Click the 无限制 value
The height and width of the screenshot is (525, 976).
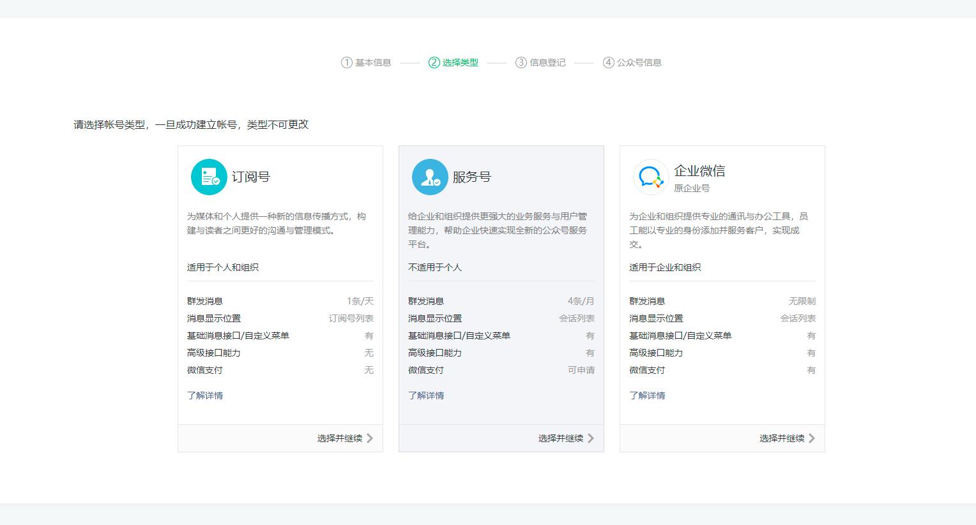point(802,301)
